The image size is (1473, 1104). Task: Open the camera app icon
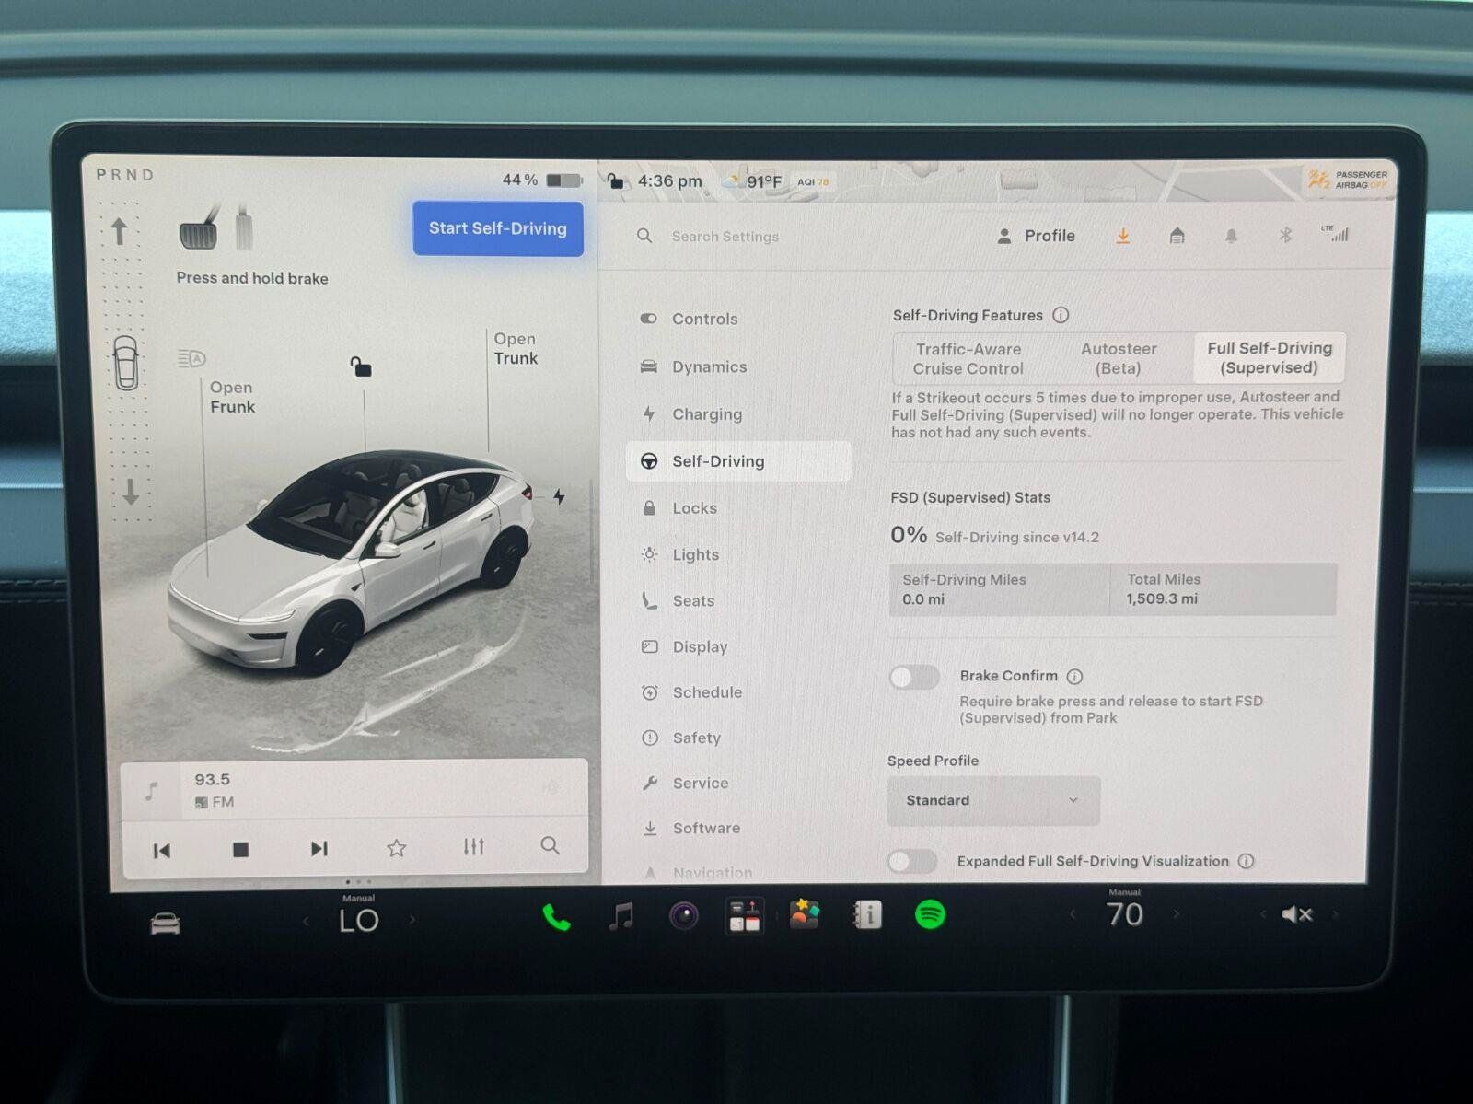coord(683,916)
